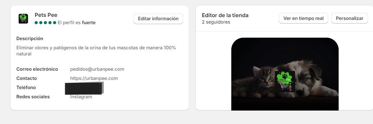Click the Urbanpee logo on banner image
This screenshot has height=124, width=373.
click(x=285, y=81)
